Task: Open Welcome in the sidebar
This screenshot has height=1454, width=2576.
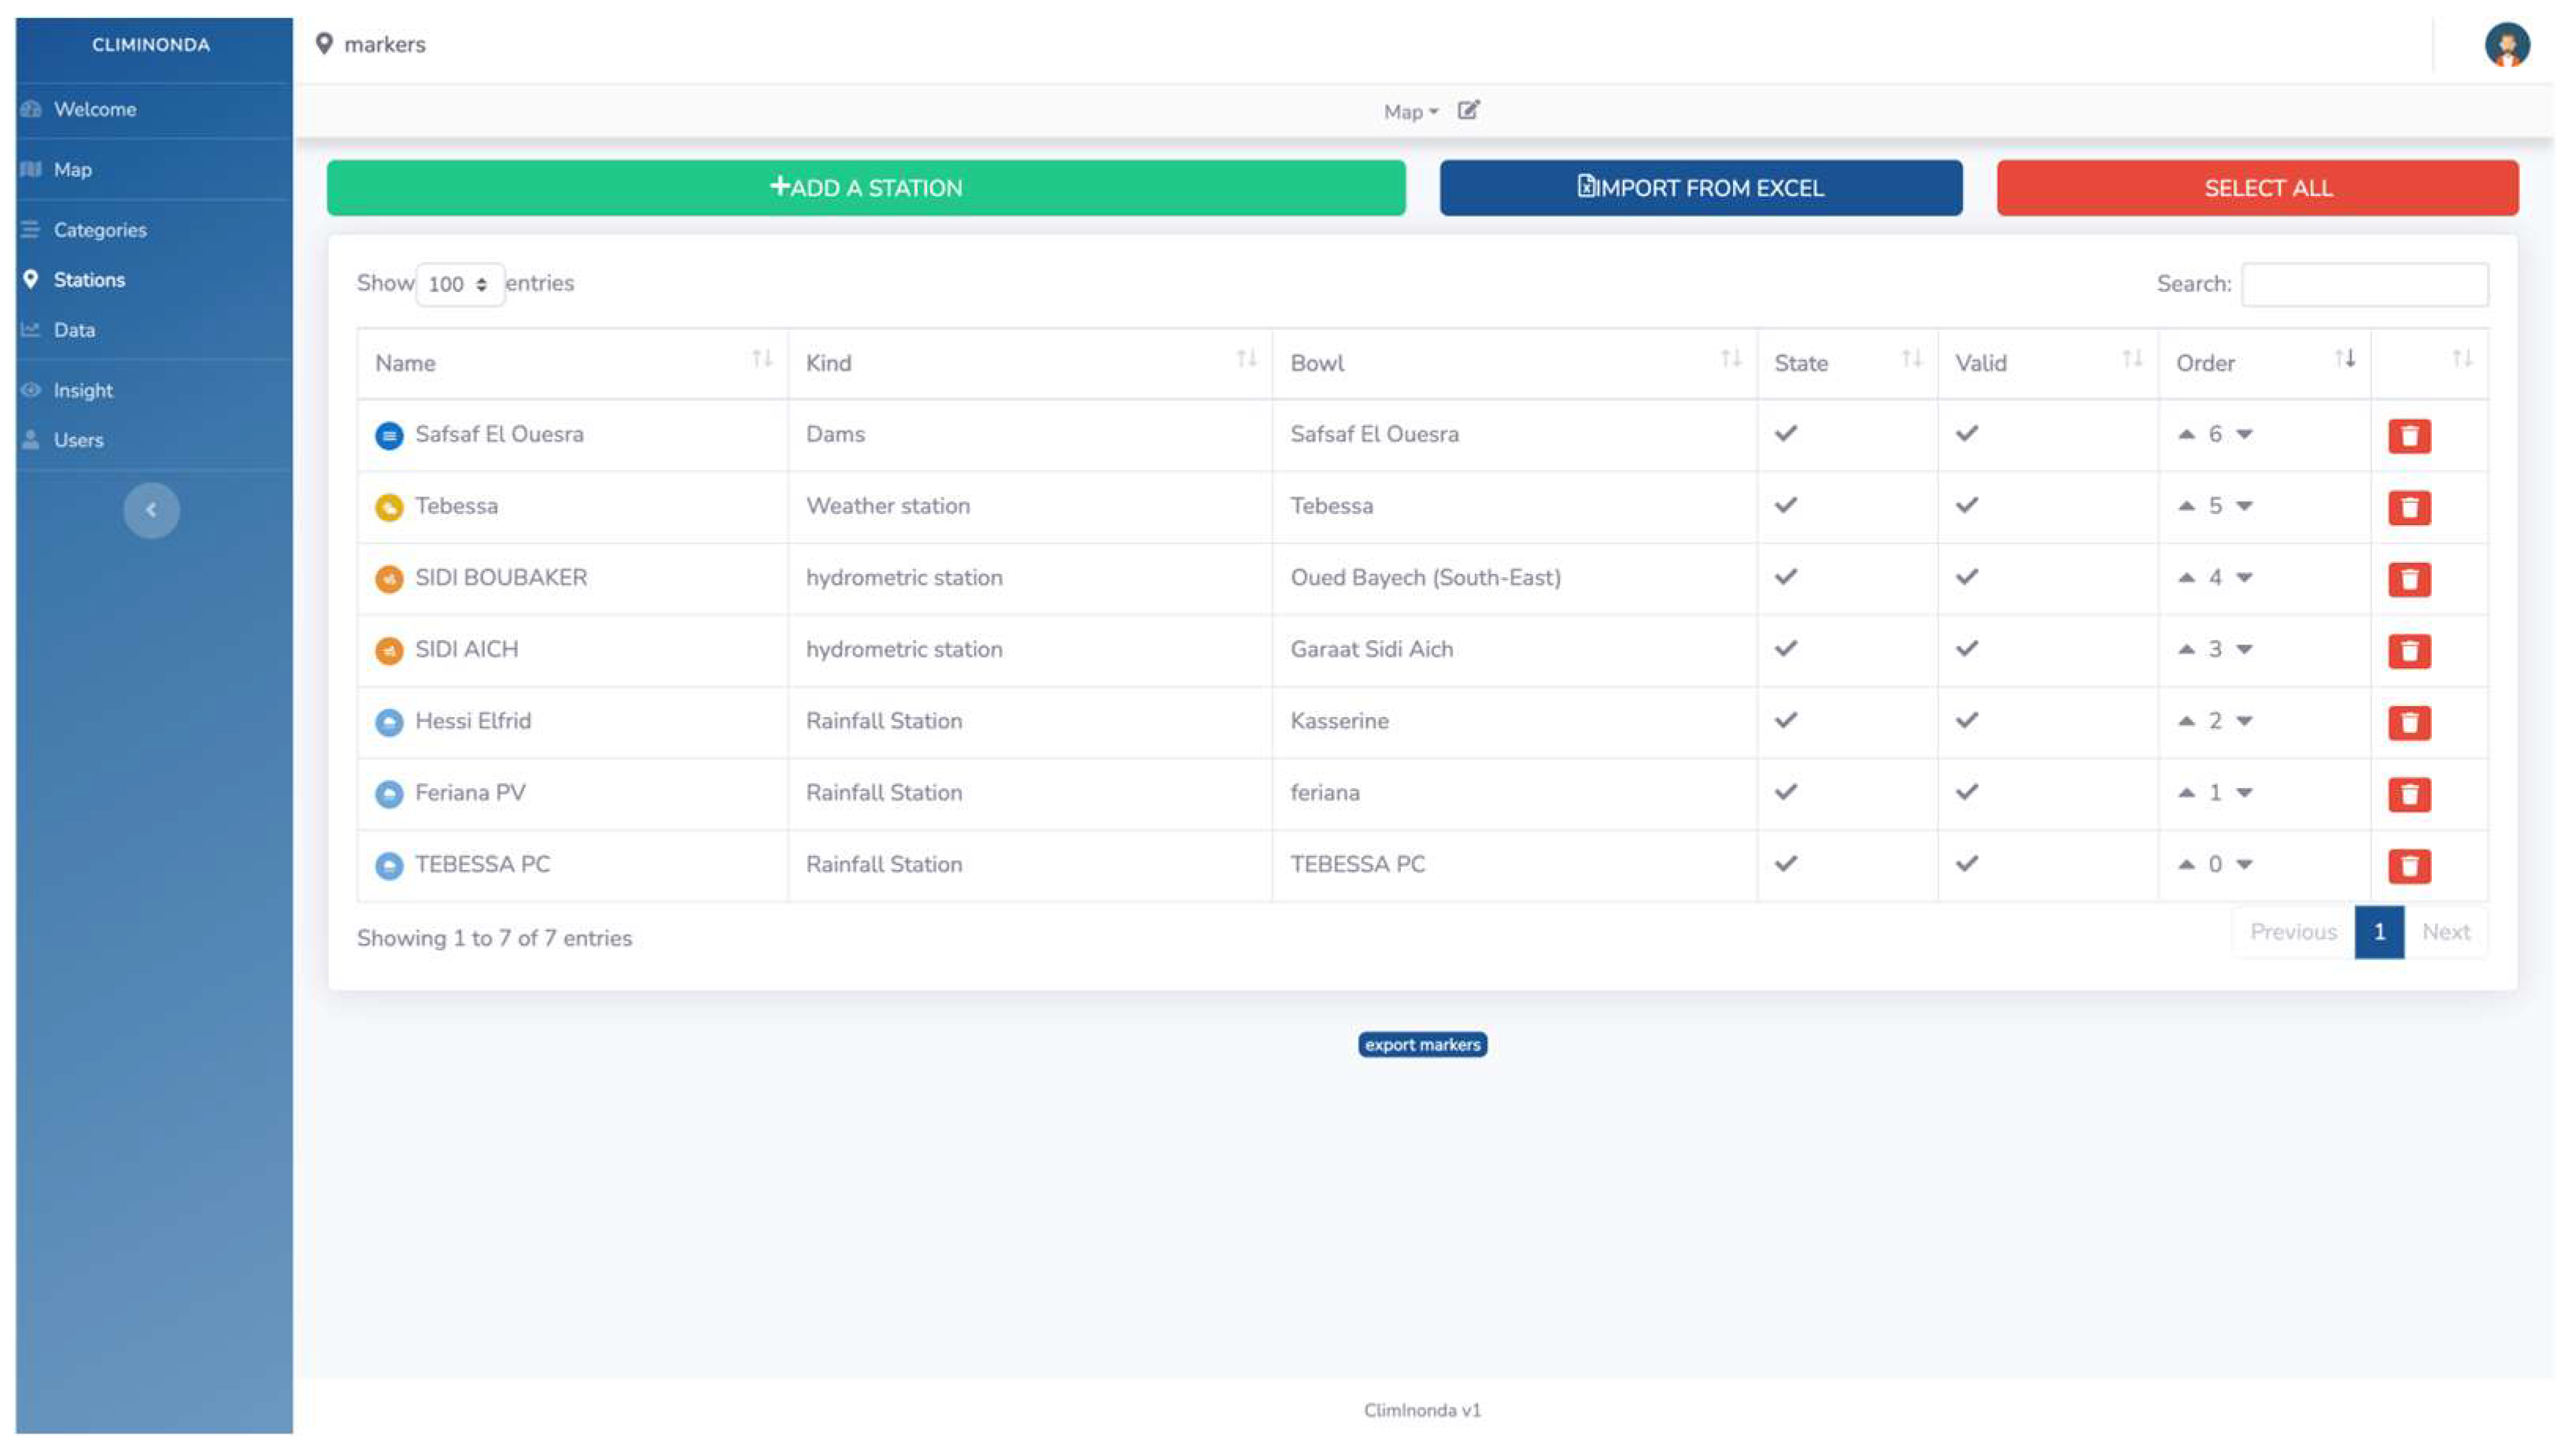Action: tap(95, 109)
